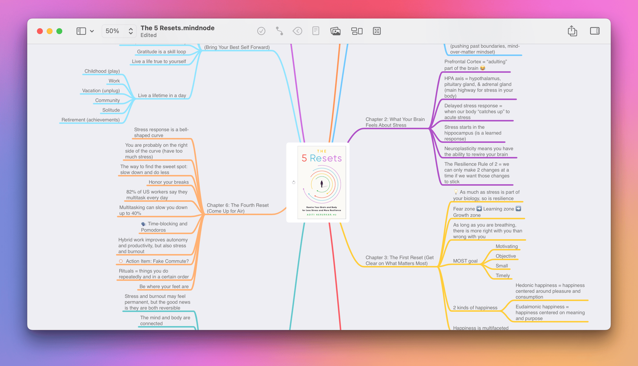Select the central book cover image node
Viewport: 638px width, 366px height.
[x=322, y=182]
